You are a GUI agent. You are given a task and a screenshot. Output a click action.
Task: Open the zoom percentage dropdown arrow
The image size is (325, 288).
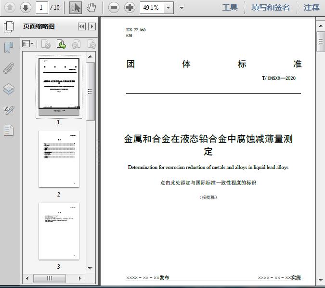point(168,7)
